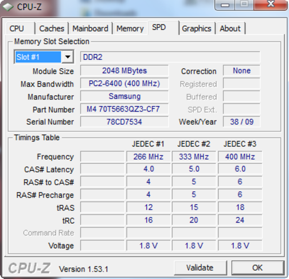Go to the Mainboard tab
The height and width of the screenshot is (279, 289).
click(90, 29)
